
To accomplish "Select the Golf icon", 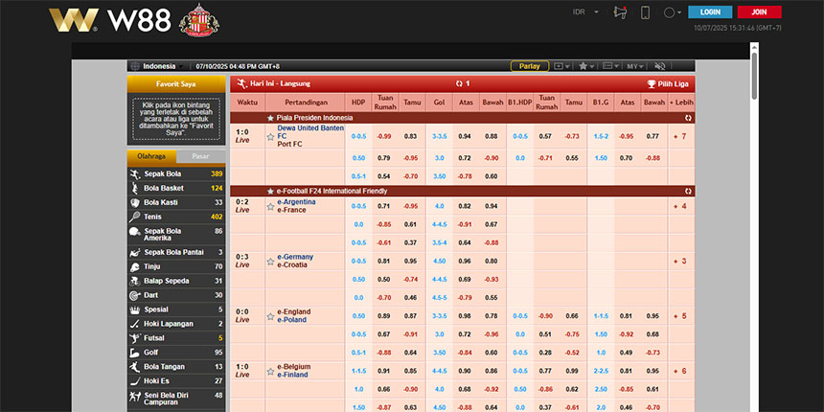I will point(135,352).
